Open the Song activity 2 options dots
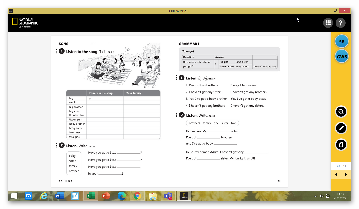Screen dimensions: 359x209 57,145
